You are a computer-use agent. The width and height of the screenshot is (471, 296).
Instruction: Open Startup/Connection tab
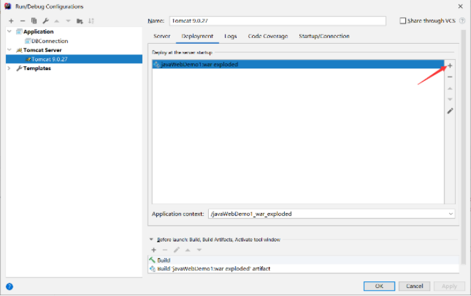tap(324, 37)
